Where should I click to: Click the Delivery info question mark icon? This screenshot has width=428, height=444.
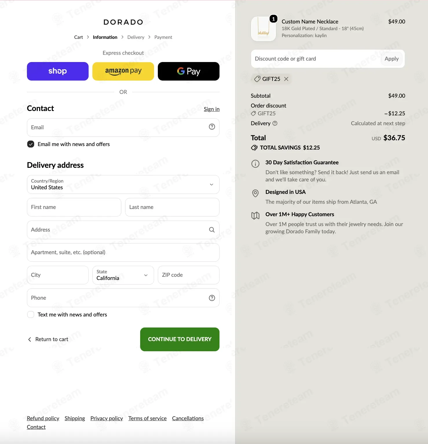coord(275,123)
